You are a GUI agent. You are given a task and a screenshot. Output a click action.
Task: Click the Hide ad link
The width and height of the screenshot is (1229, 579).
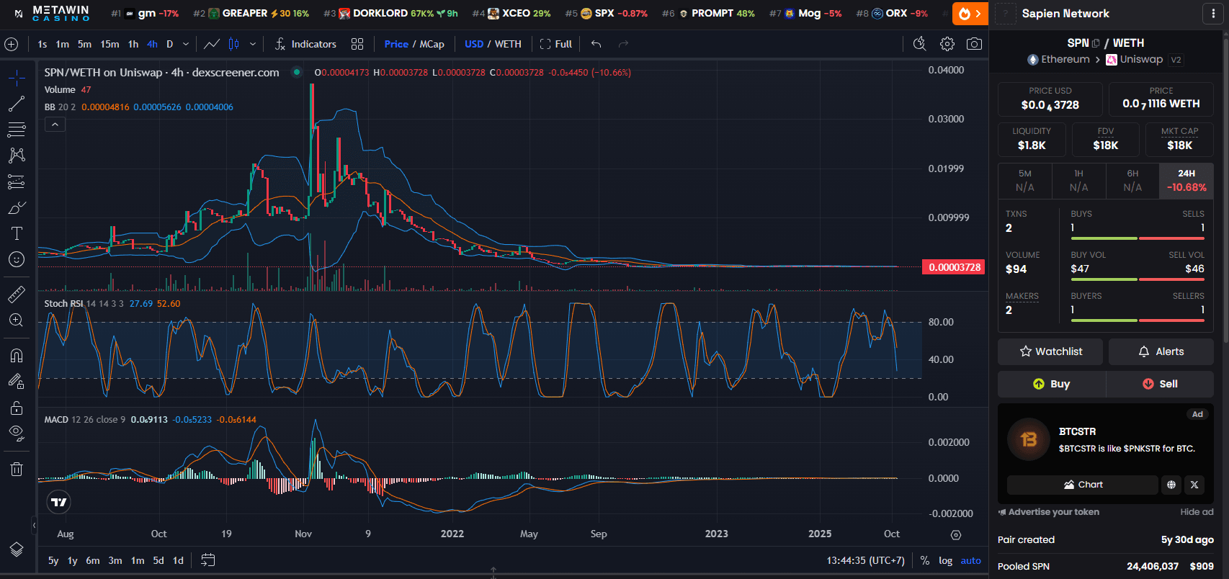[x=1197, y=512]
